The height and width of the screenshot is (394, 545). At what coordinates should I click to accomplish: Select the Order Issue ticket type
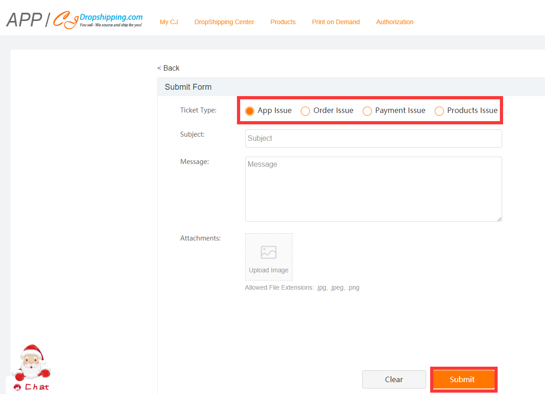click(305, 111)
